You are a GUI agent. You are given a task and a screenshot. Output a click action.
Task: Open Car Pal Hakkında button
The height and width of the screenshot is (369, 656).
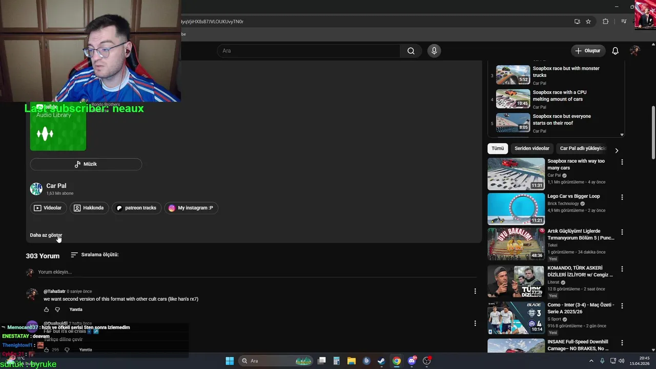89,208
